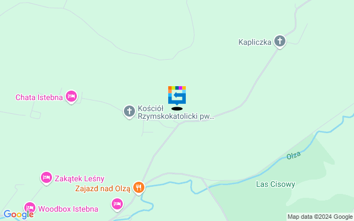The image size is (354, 221).
Task: Click the Woodbox Istebna name label
Action: 68,209
